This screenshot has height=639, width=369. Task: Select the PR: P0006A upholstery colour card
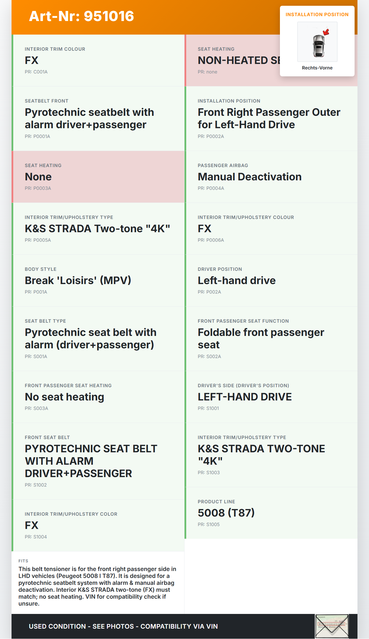(x=271, y=228)
